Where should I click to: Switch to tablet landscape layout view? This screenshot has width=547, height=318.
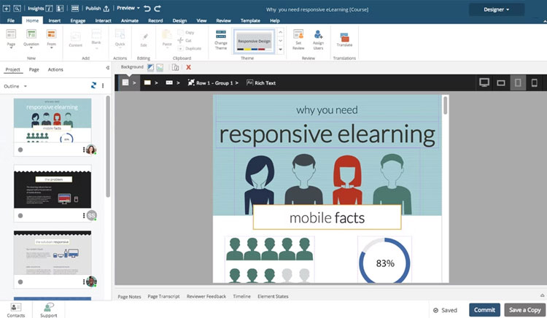point(501,83)
